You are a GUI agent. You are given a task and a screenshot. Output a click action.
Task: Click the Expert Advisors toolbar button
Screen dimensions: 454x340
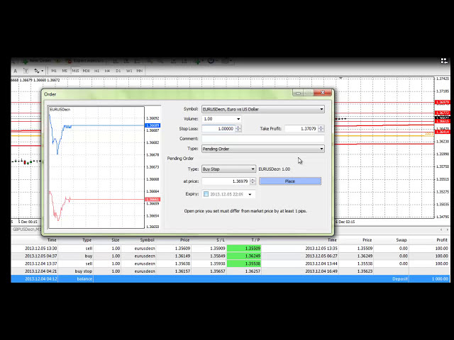(85, 61)
